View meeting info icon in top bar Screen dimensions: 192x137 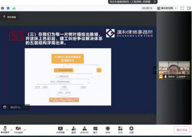3,8
